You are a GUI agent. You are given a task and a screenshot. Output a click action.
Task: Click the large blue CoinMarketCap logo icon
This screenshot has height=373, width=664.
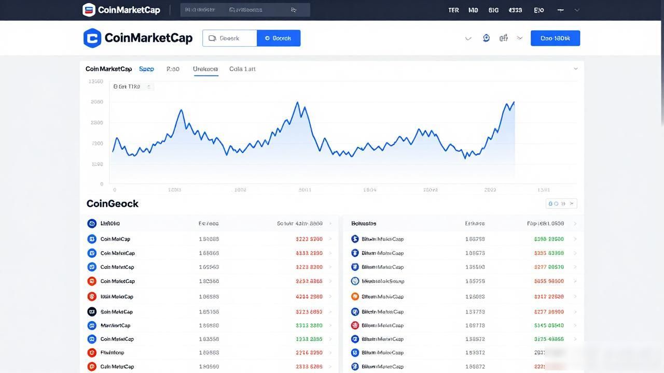[x=92, y=38]
